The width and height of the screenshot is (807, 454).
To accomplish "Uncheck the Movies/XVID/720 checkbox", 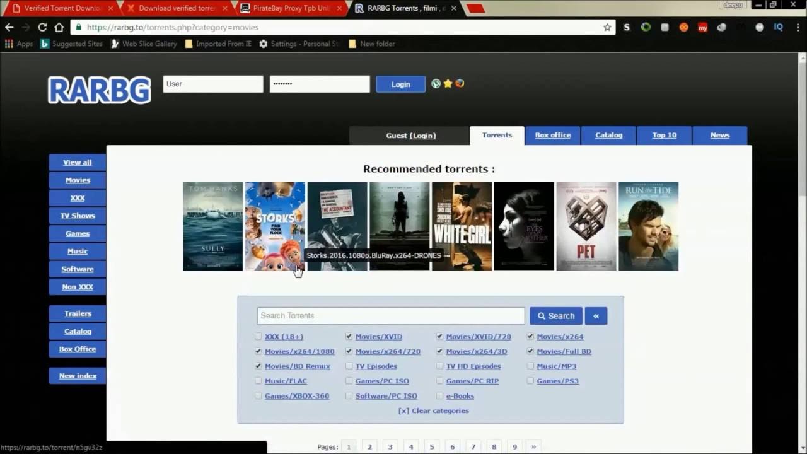I will pyautogui.click(x=439, y=337).
